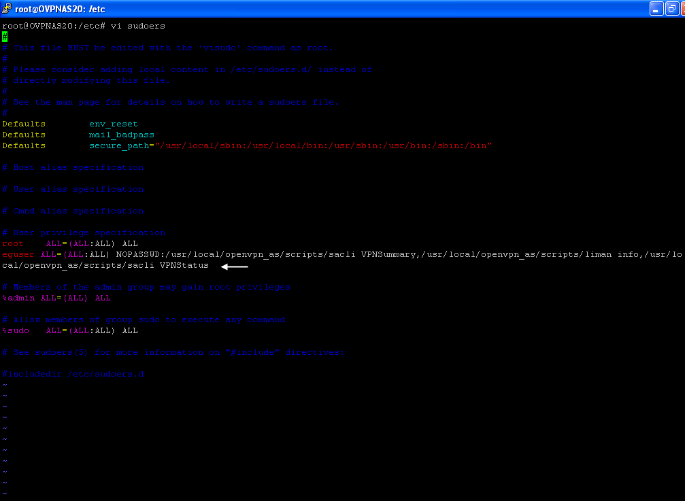Click the window title 'root@OVPNAS20: /etc'
This screenshot has width=685, height=501.
[60, 9]
